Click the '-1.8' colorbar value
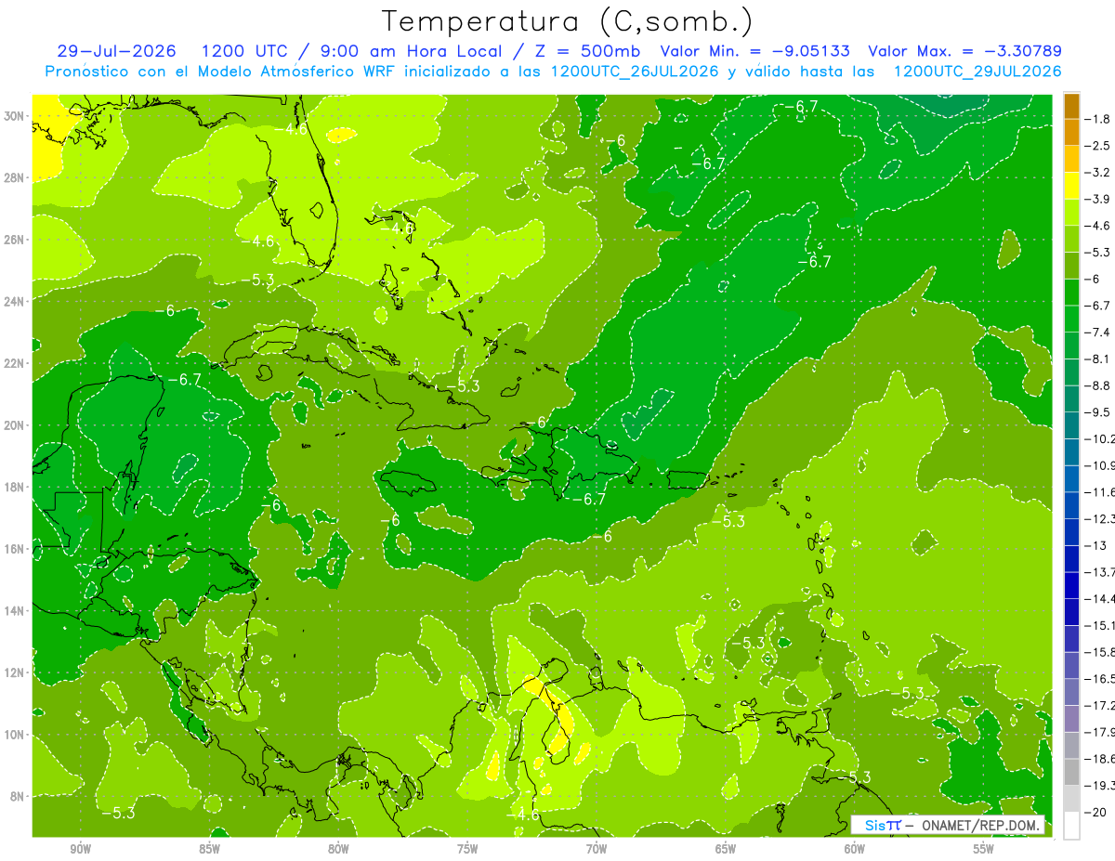1115x861 pixels. pyautogui.click(x=1098, y=119)
